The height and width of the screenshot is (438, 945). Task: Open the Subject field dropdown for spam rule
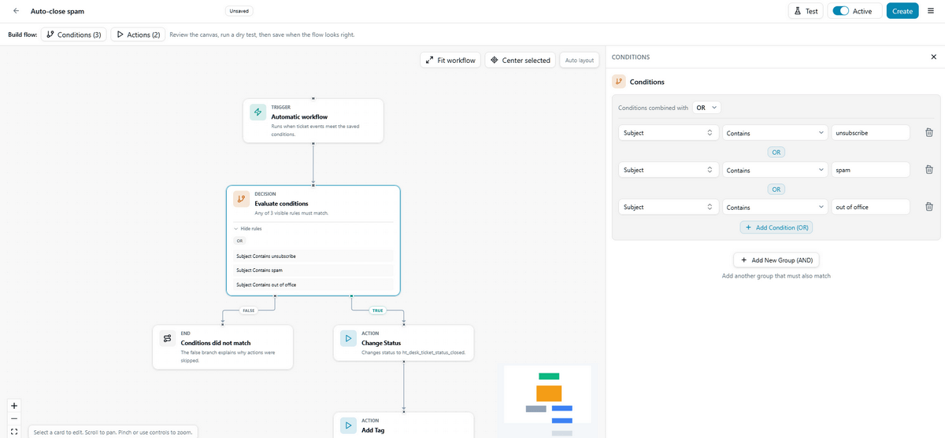click(x=668, y=170)
